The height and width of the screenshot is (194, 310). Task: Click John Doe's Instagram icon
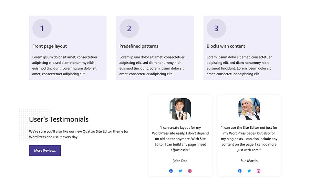(190, 171)
